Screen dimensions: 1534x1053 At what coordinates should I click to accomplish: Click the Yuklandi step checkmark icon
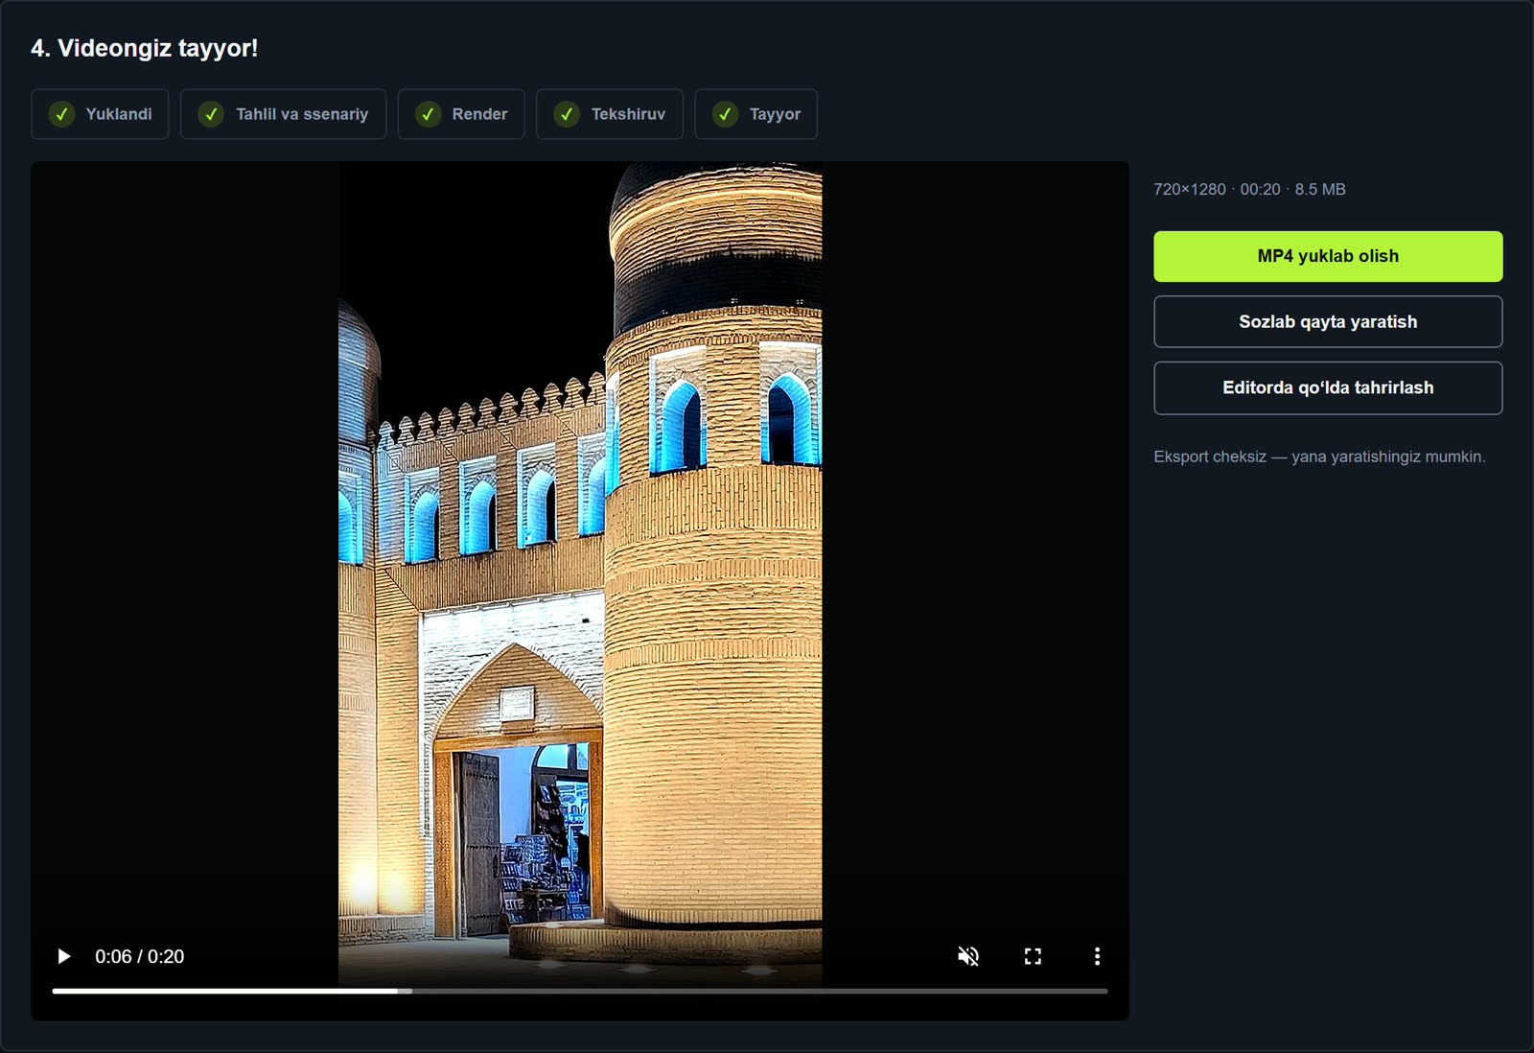(61, 114)
